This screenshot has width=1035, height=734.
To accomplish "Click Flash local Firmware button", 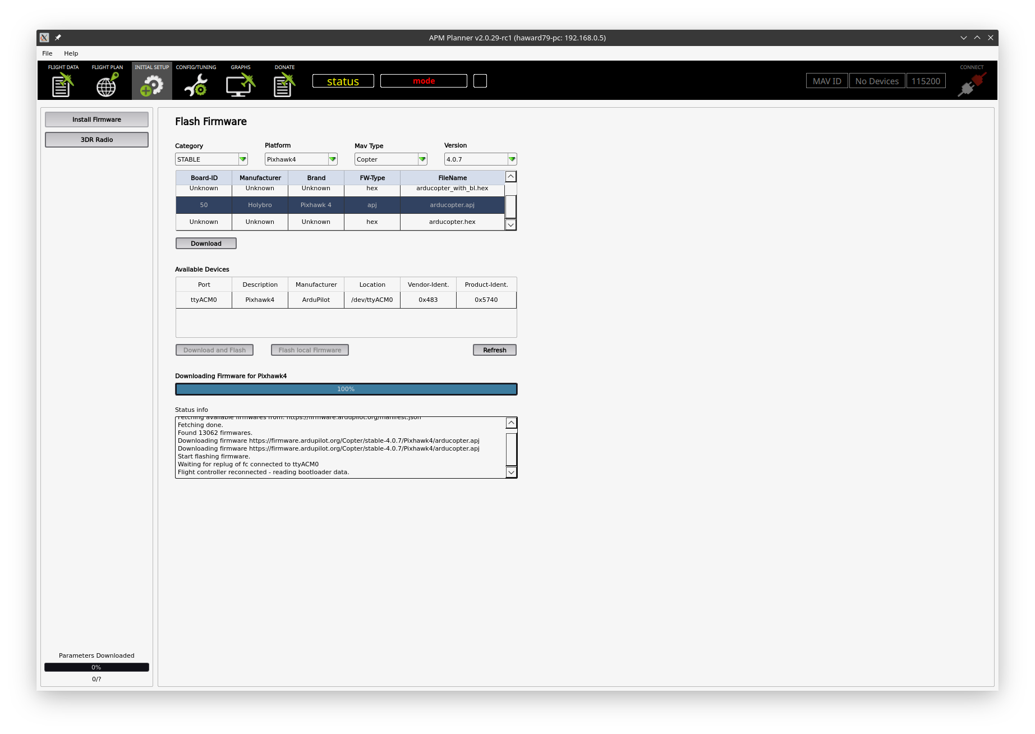I will [x=310, y=350].
